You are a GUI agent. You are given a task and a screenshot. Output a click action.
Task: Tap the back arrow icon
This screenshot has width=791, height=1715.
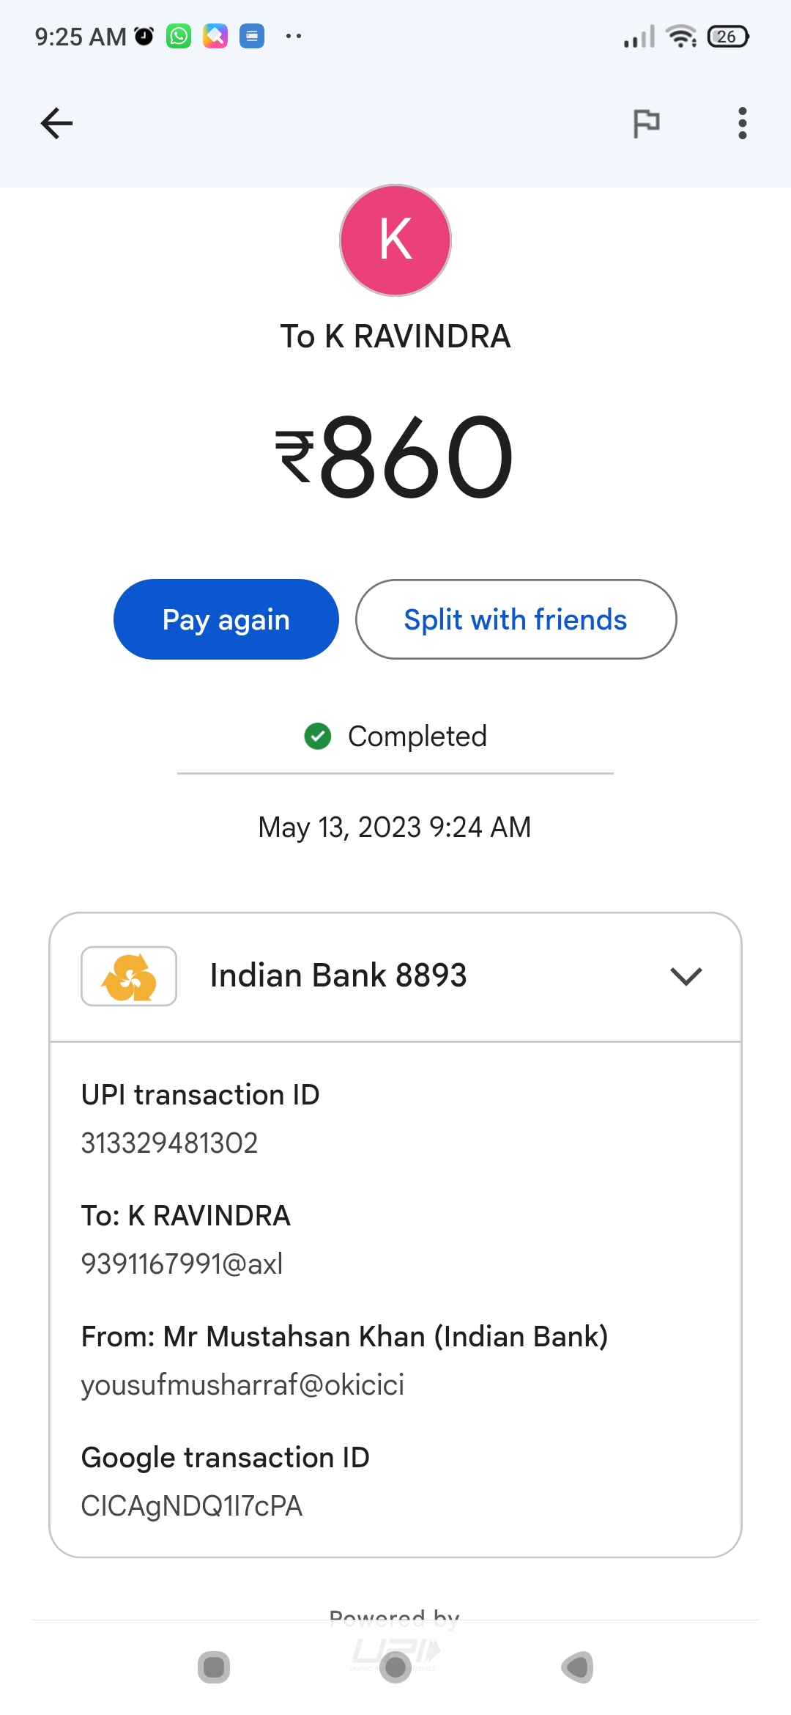tap(56, 123)
